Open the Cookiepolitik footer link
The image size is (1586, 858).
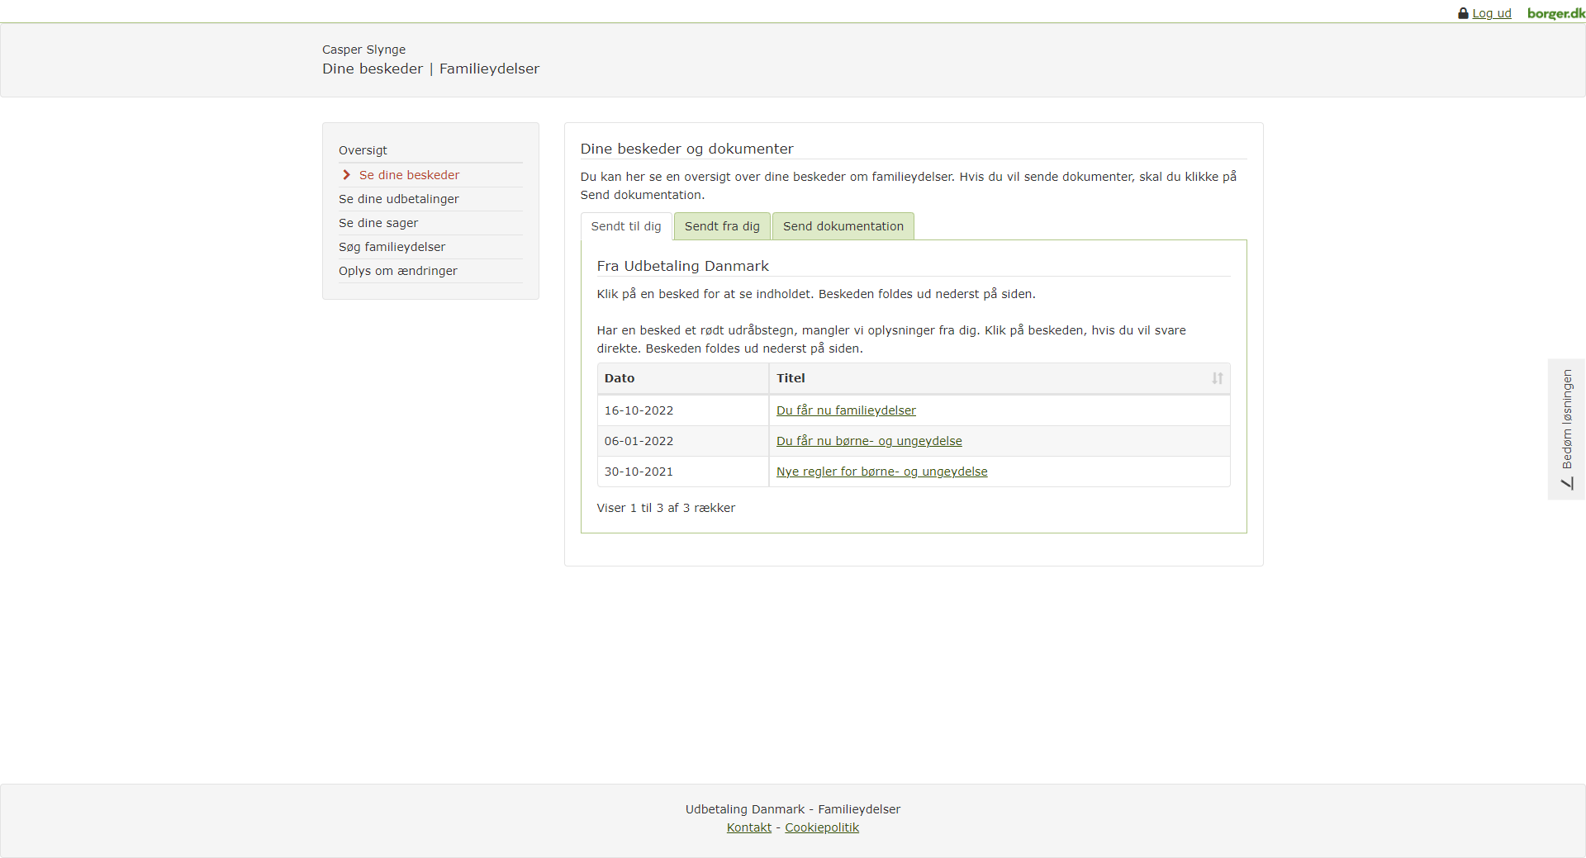(821, 827)
